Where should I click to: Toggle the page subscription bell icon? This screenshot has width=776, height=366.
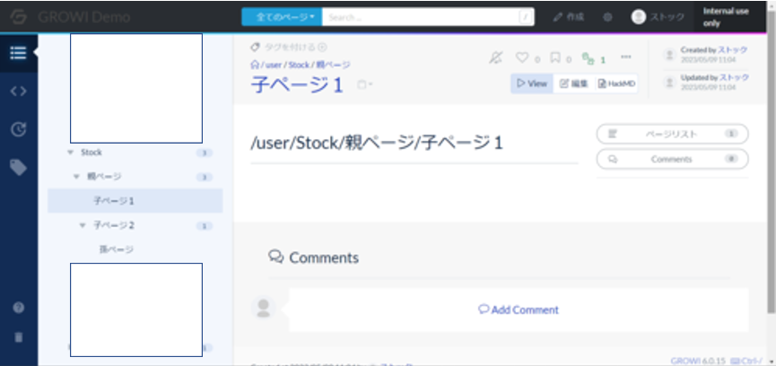click(x=496, y=57)
